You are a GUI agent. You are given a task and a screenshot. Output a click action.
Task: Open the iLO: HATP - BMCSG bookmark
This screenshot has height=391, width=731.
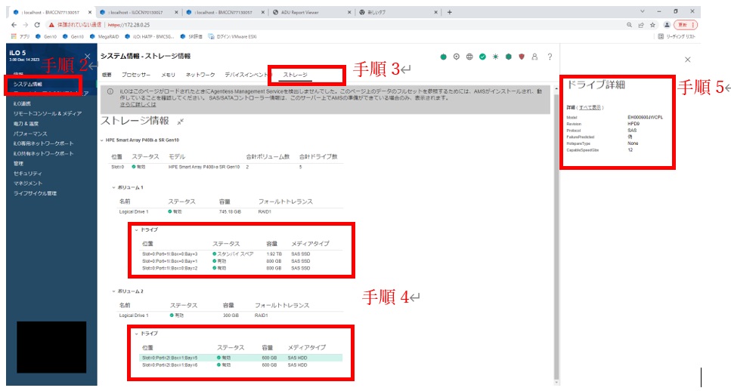click(x=149, y=36)
